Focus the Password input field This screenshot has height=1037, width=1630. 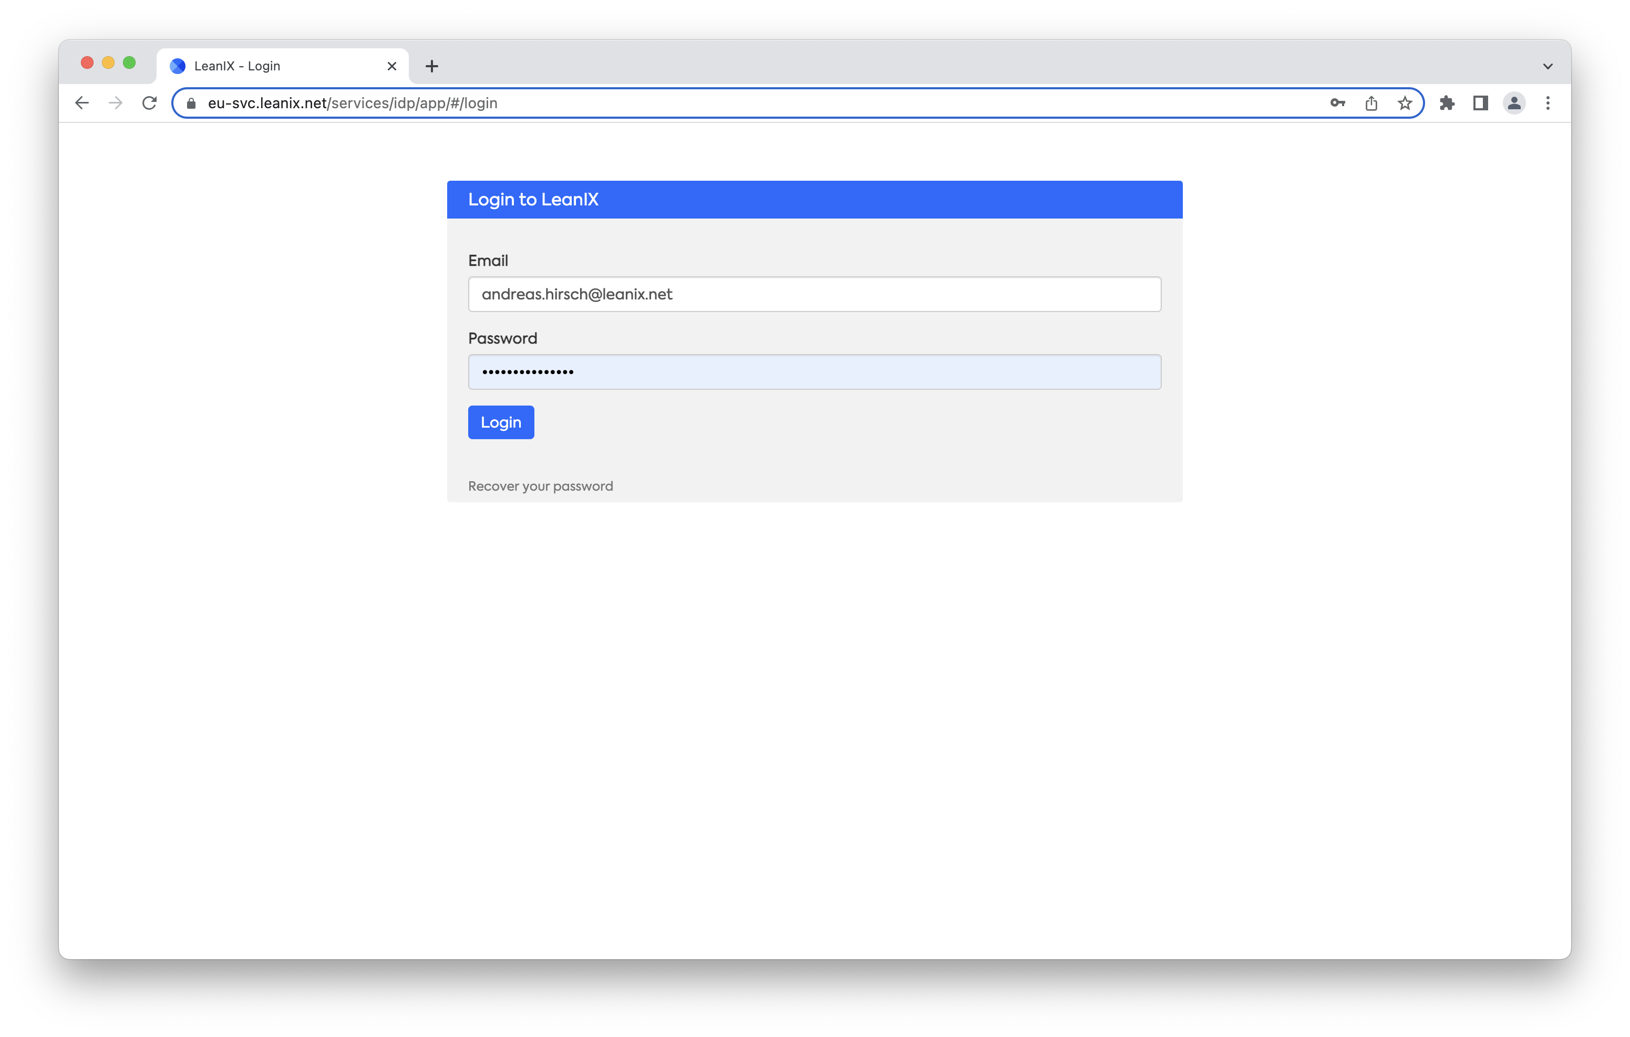814,371
